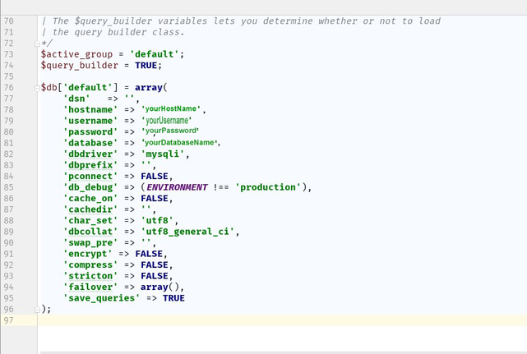Collapse the $db array fold marker at line 76
527x354 pixels.
pyautogui.click(x=38, y=87)
